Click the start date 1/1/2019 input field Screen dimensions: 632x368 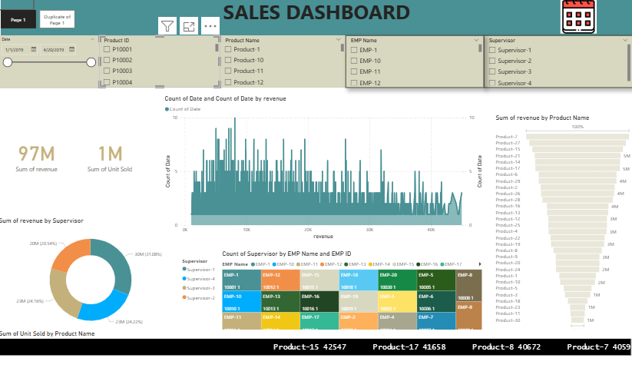point(15,49)
